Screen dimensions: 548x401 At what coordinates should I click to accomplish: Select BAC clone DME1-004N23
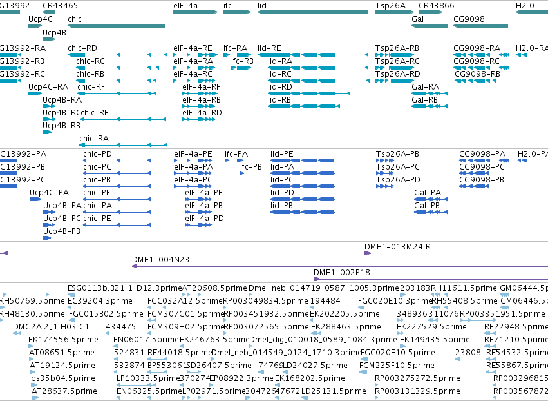point(340,266)
